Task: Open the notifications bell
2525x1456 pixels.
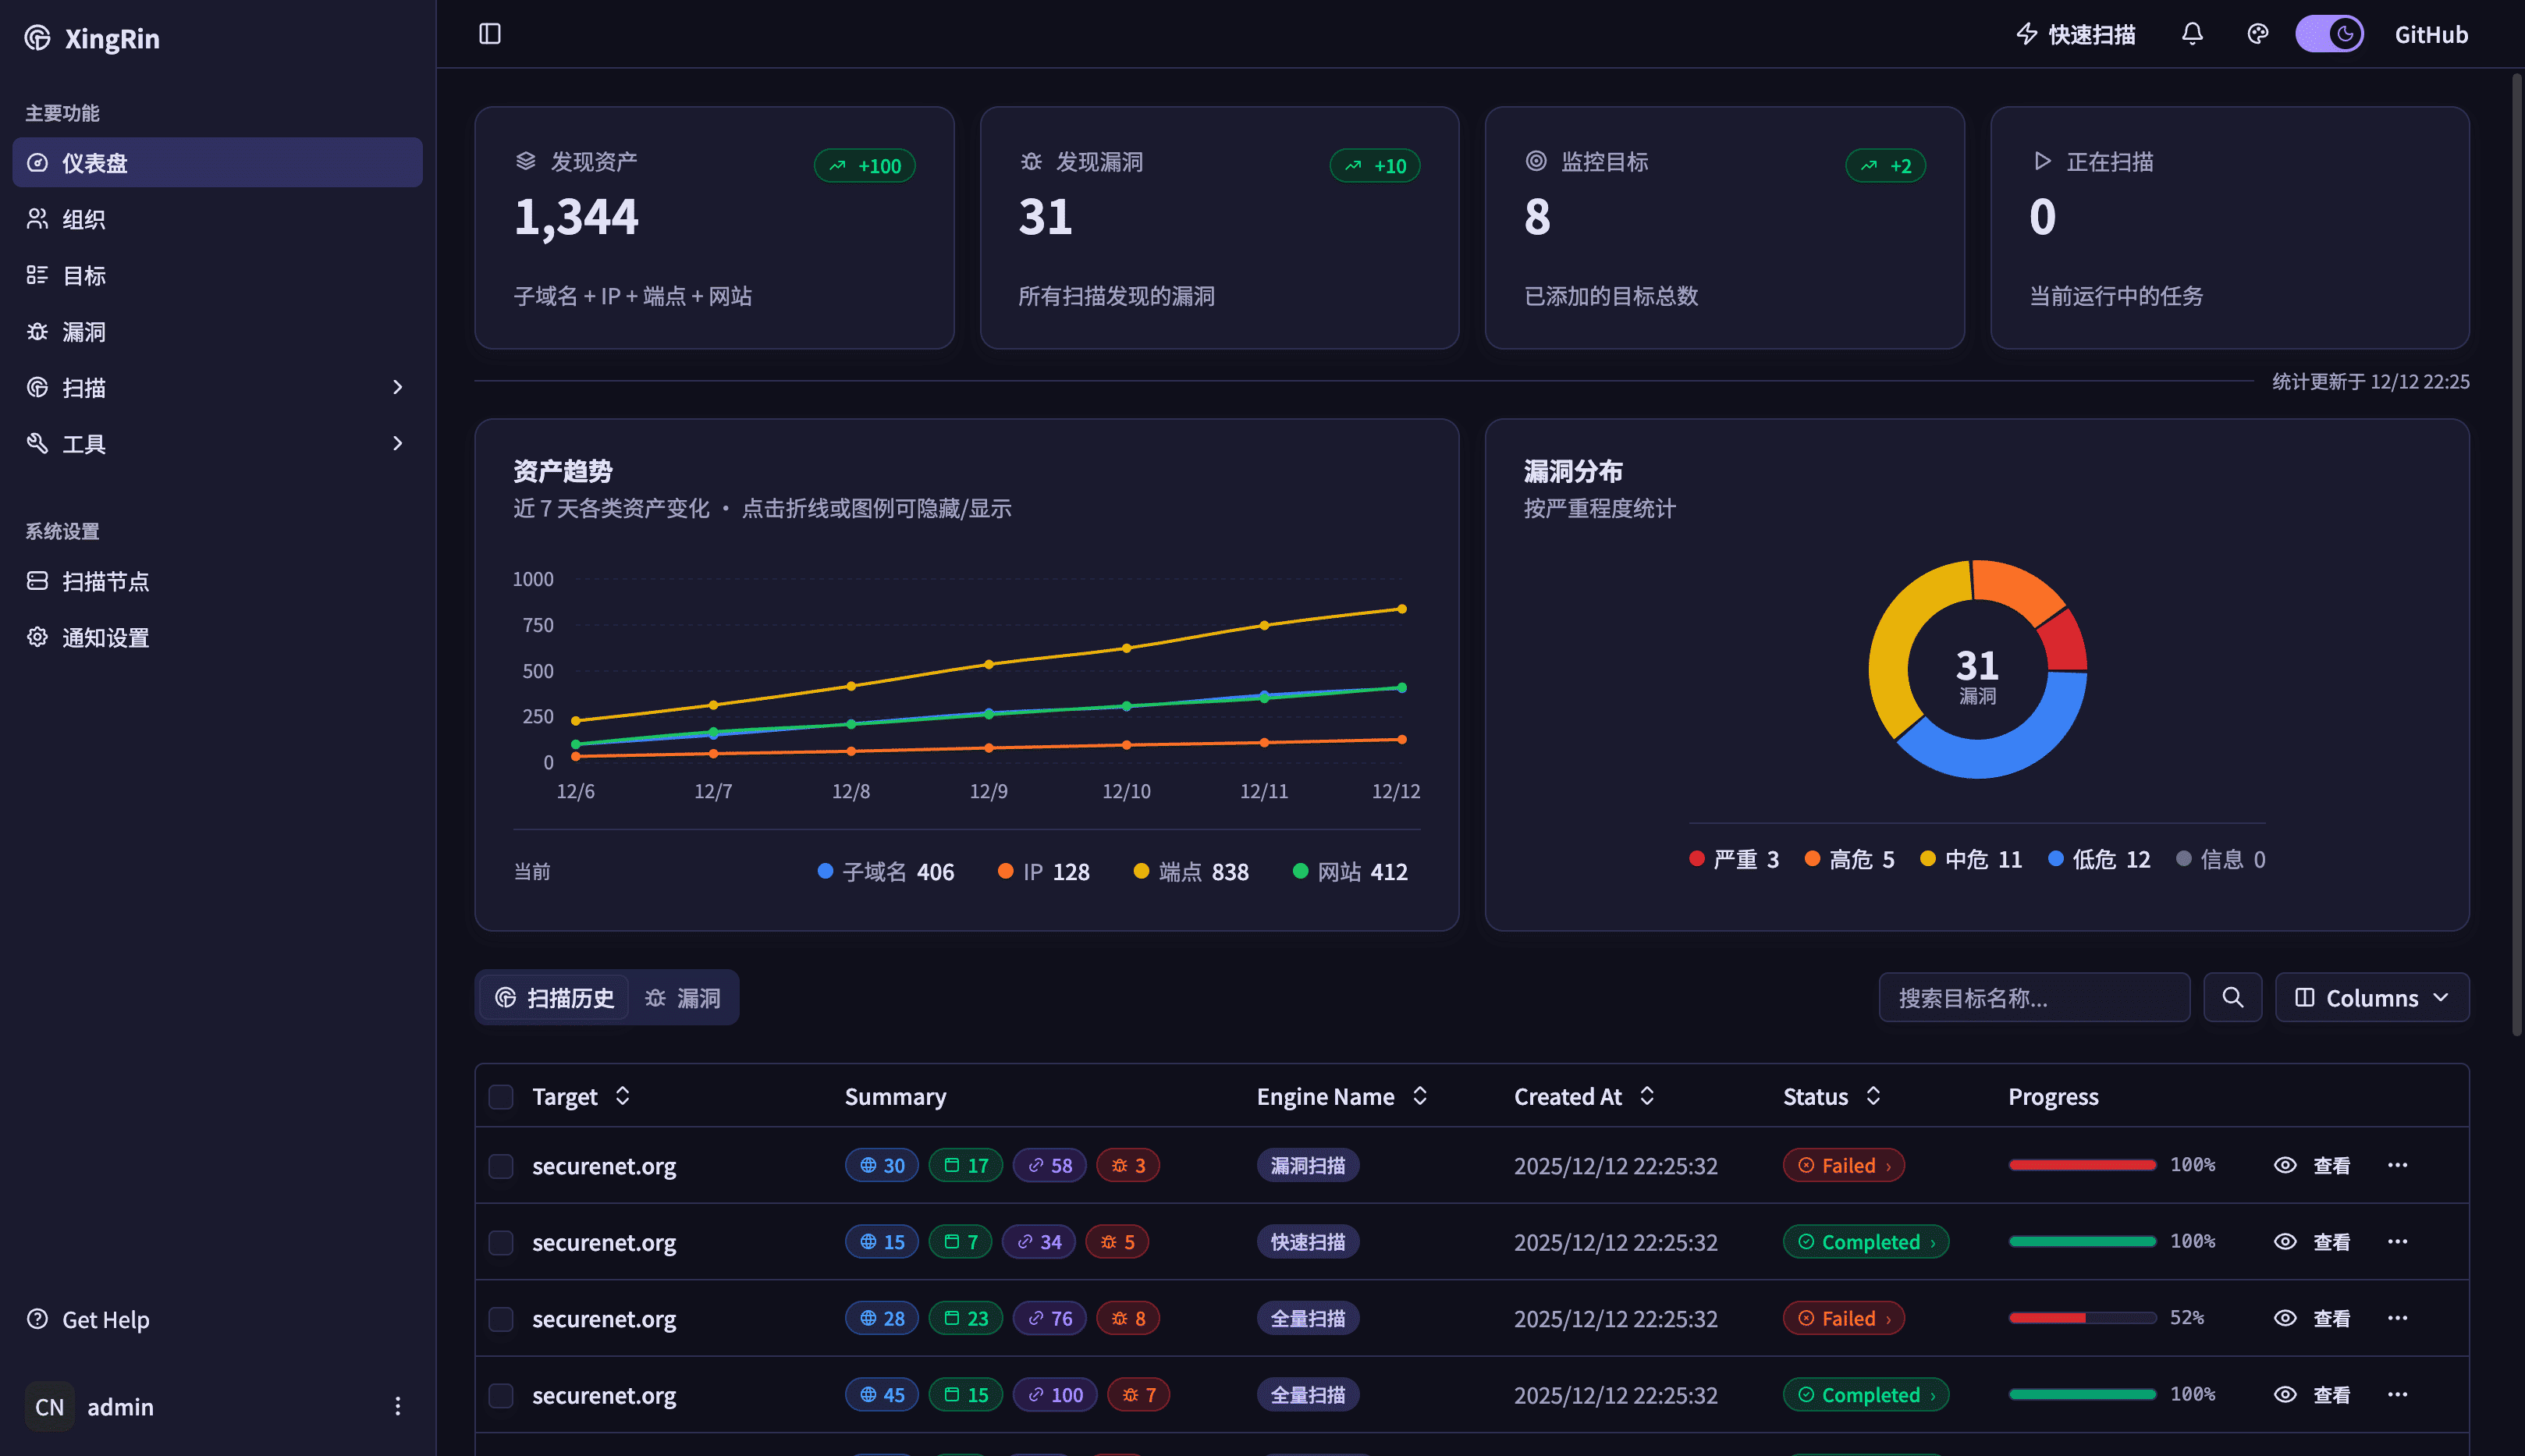Action: point(2191,34)
